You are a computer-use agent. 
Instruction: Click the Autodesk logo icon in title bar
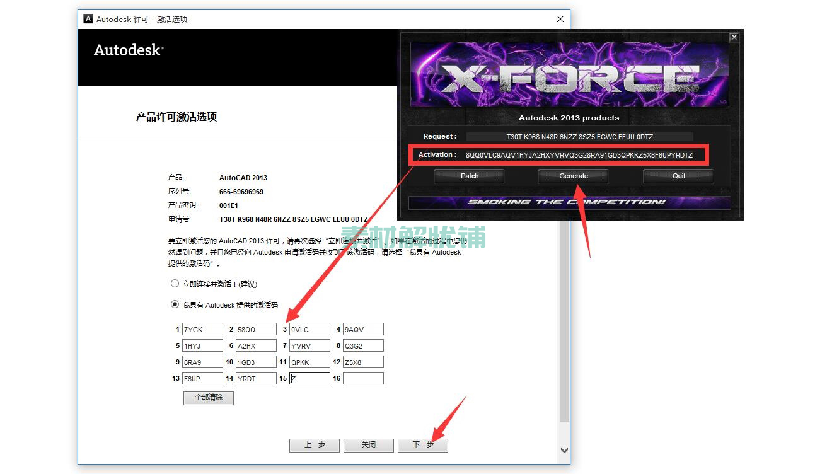(x=89, y=19)
